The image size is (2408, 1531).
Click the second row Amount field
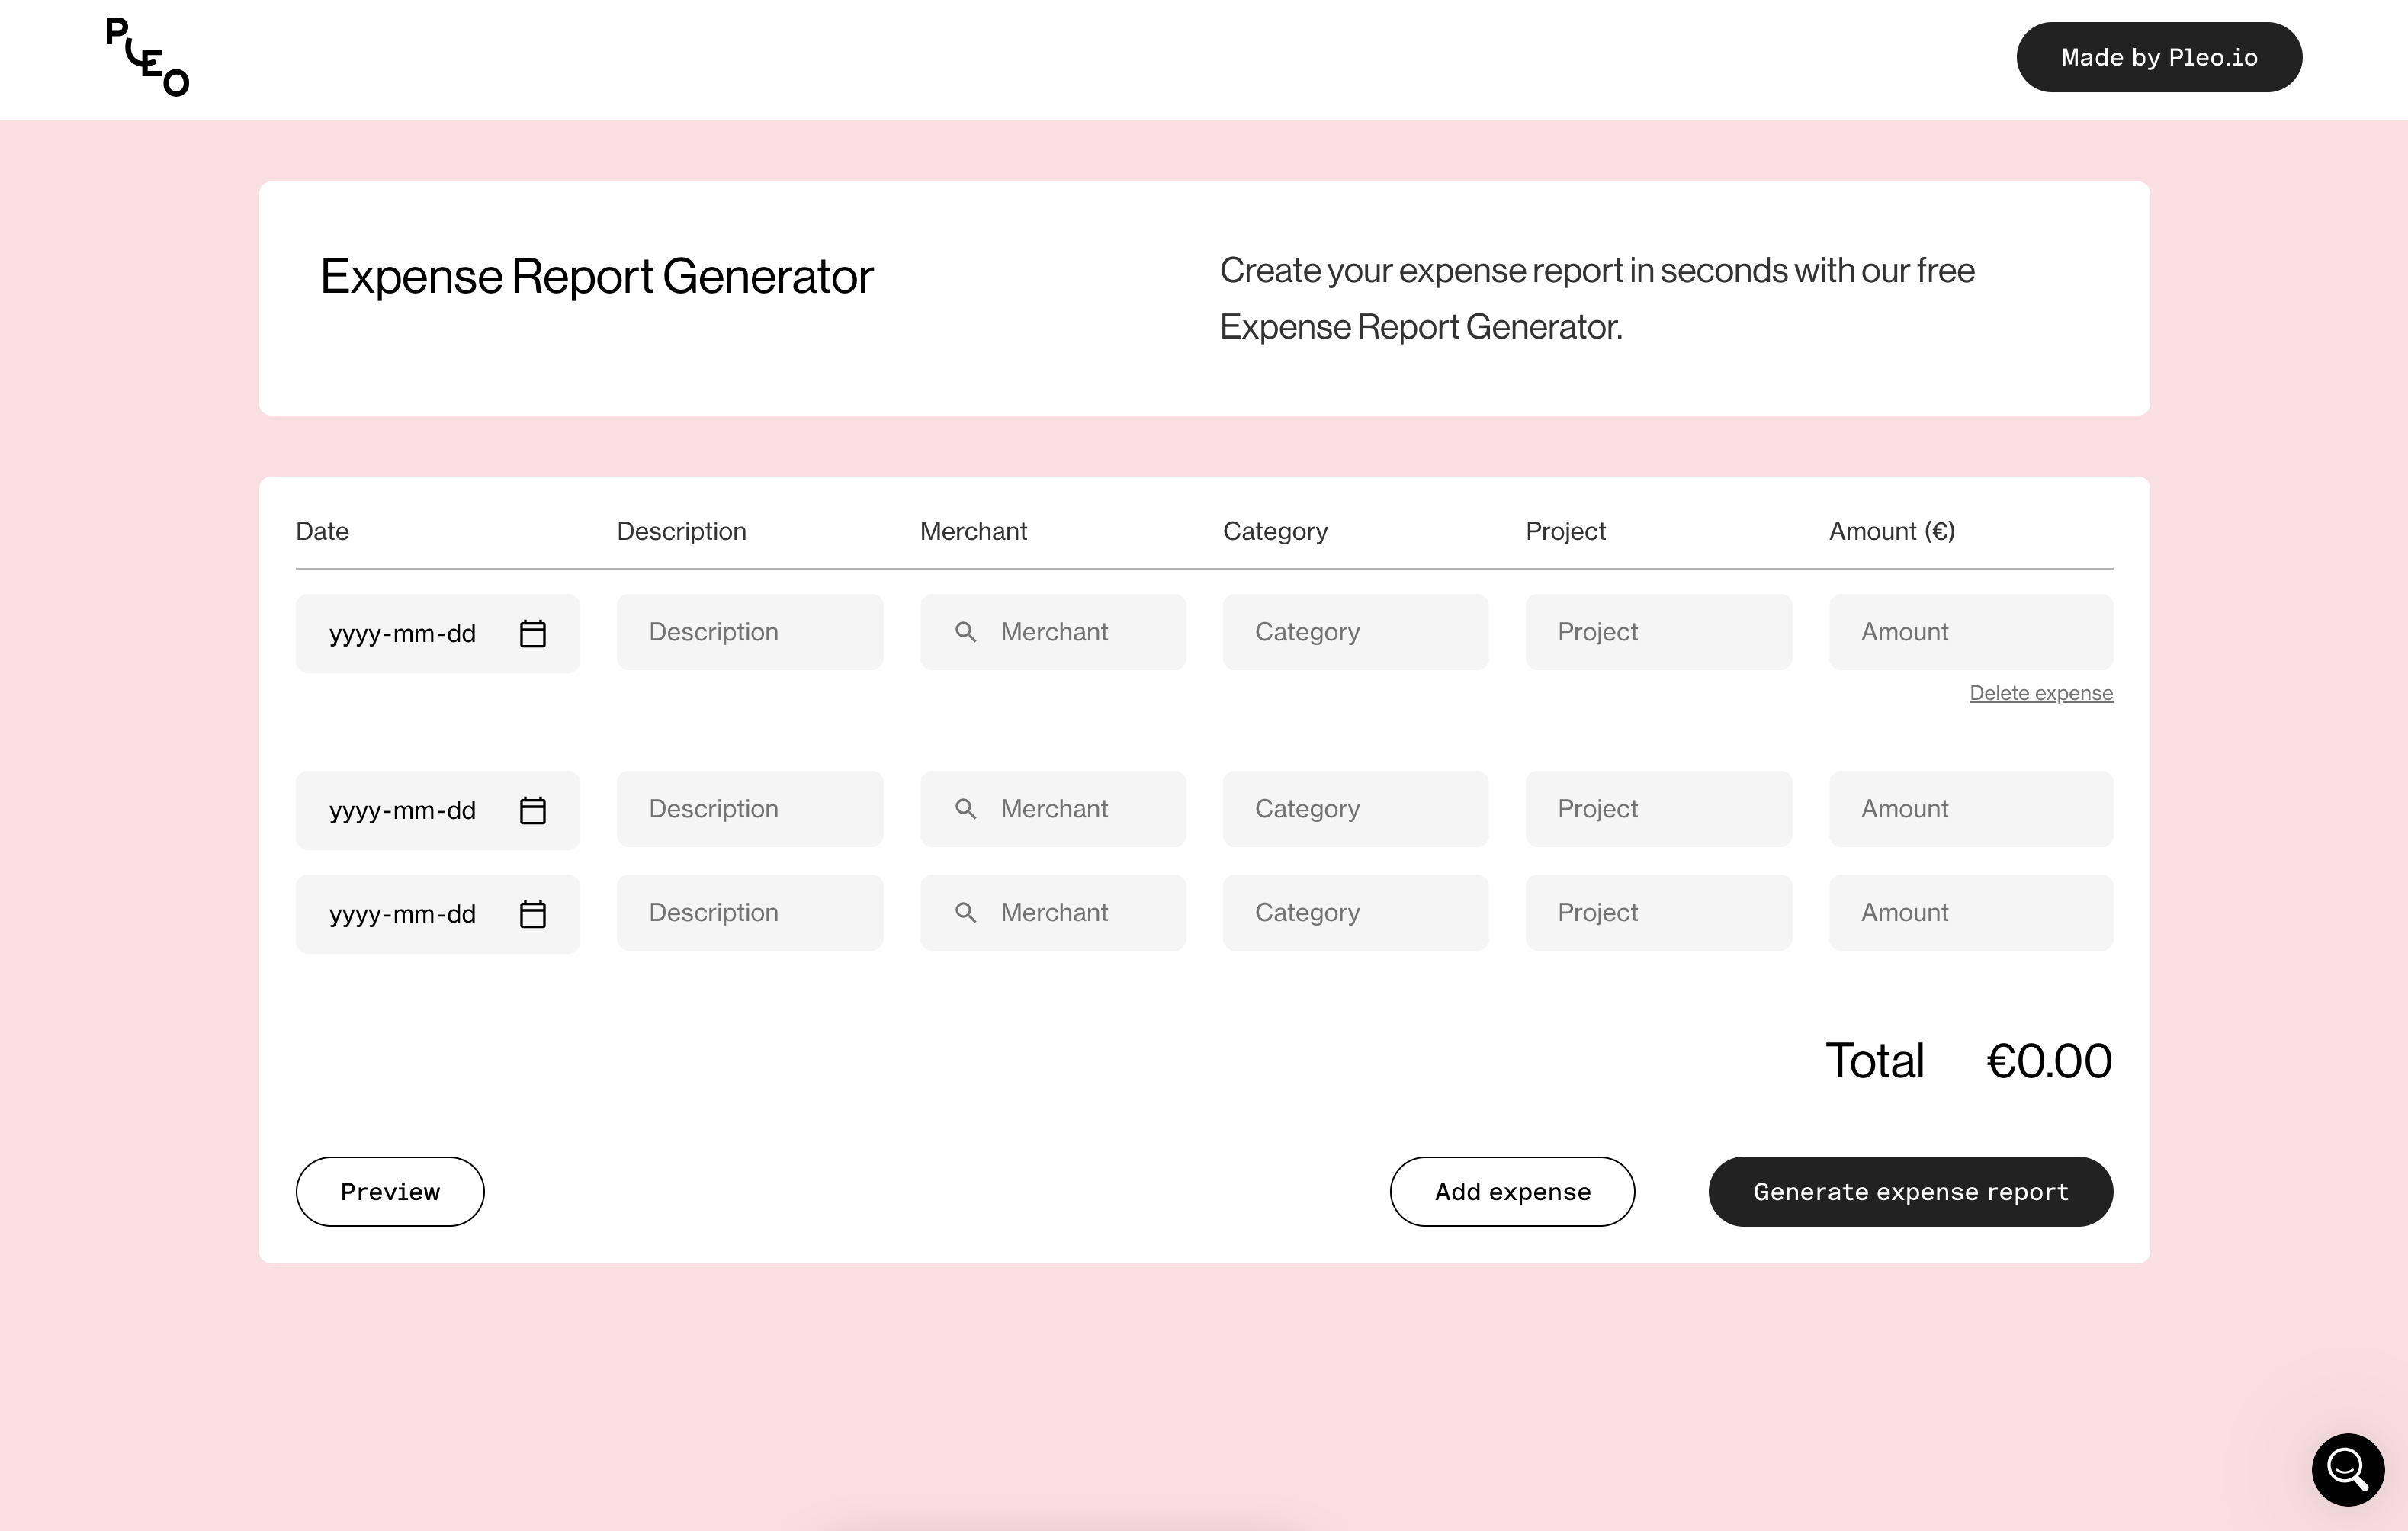click(1971, 809)
